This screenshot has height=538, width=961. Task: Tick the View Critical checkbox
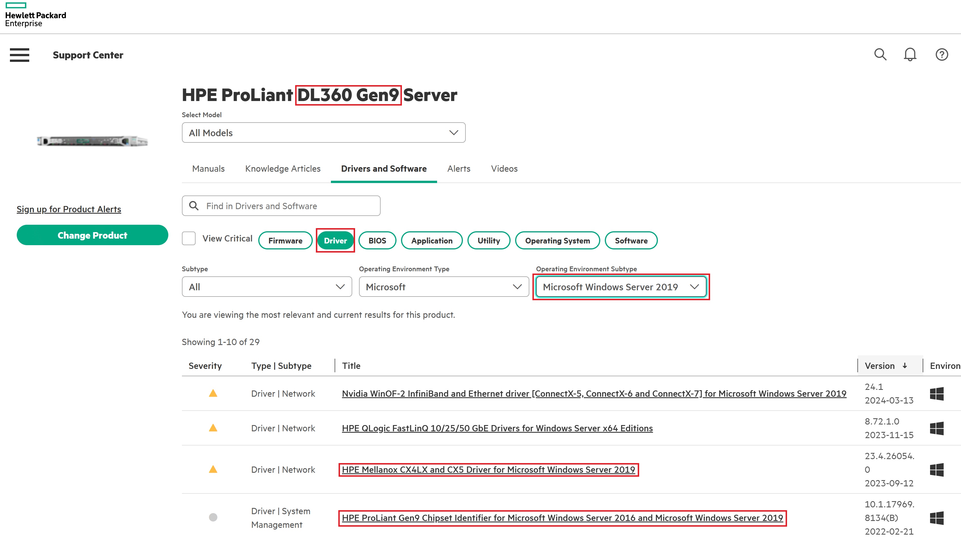189,238
